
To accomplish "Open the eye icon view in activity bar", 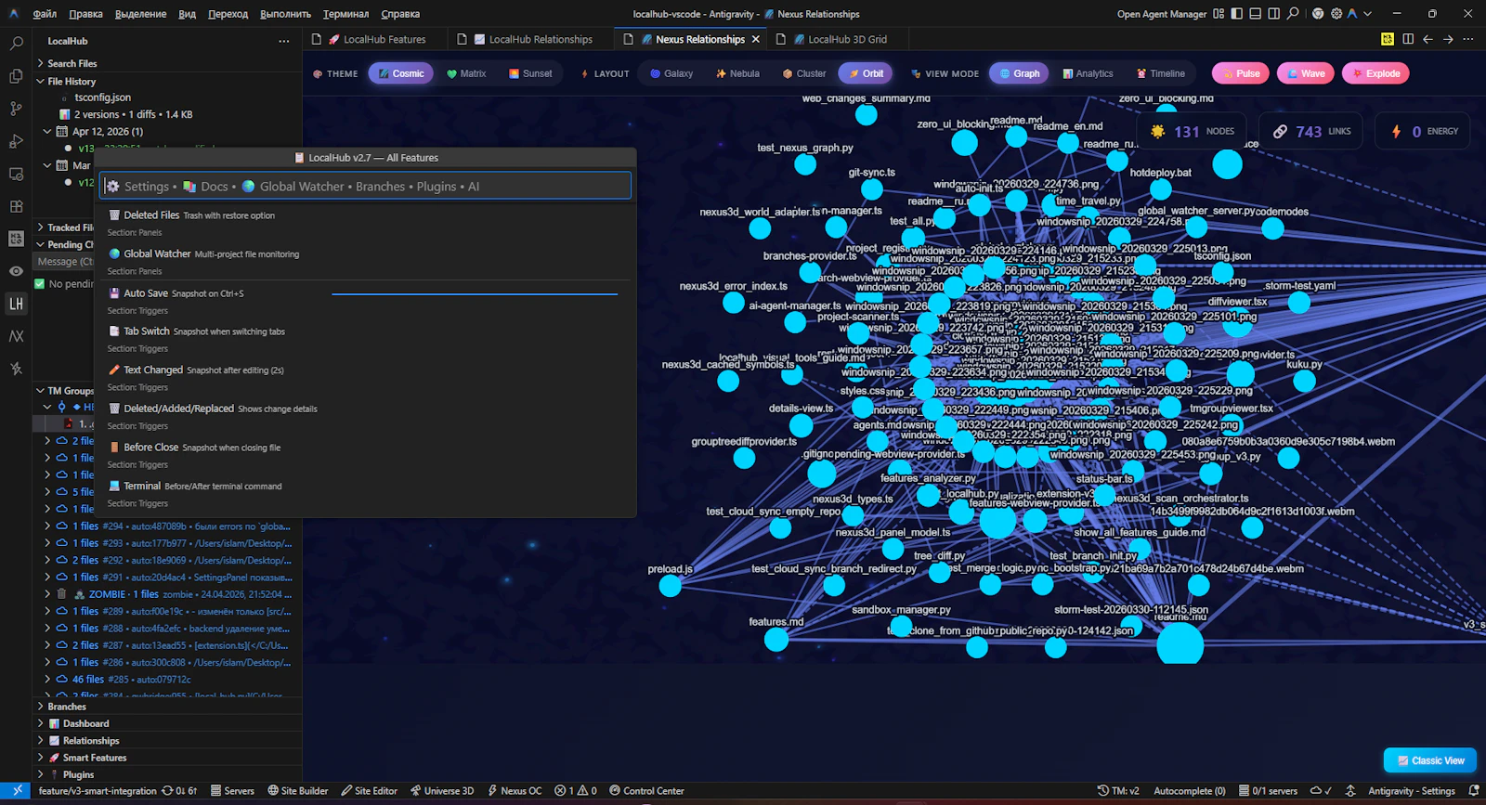I will click(16, 271).
